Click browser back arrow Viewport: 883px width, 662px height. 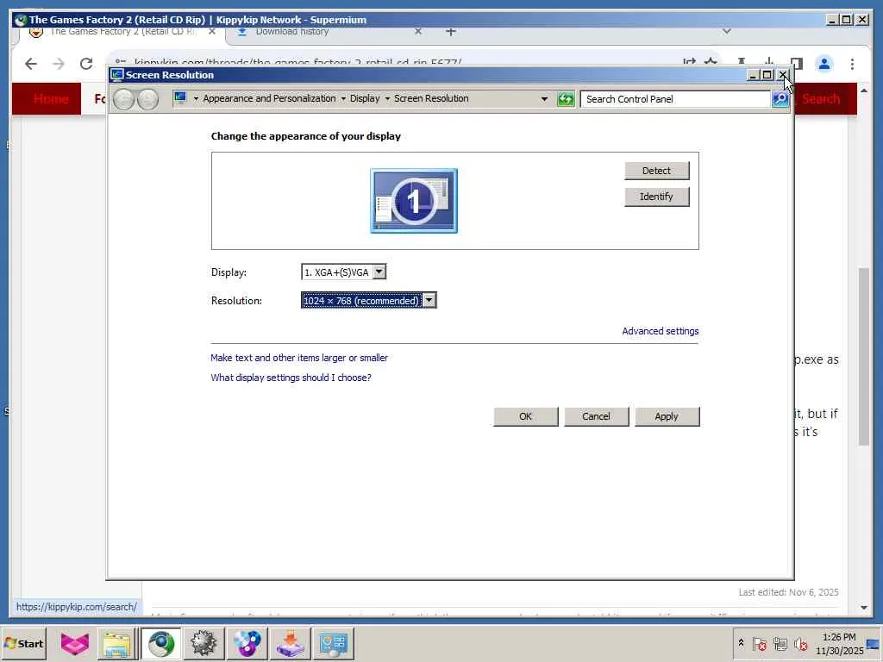31,64
